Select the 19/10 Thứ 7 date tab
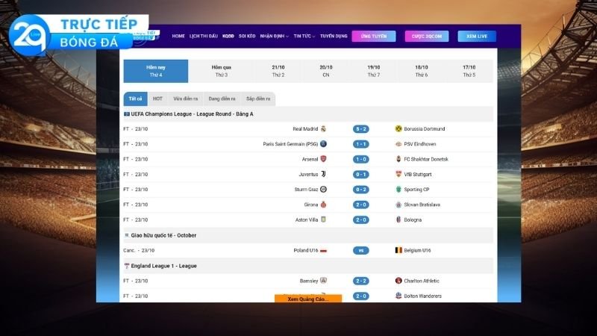The width and height of the screenshot is (597, 336). (x=374, y=71)
